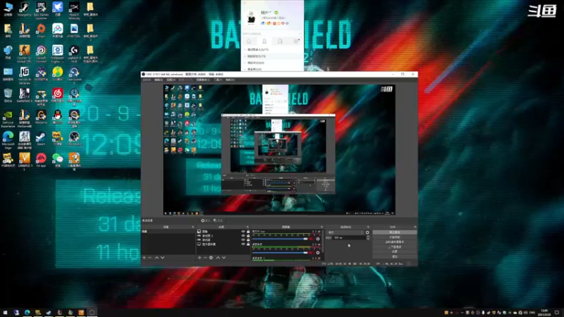The image size is (564, 317).
Task: Toggle the lock on the third source row
Action: pyautogui.click(x=248, y=240)
